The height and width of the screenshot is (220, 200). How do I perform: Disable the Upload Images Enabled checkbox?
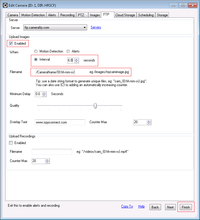pos(11,43)
